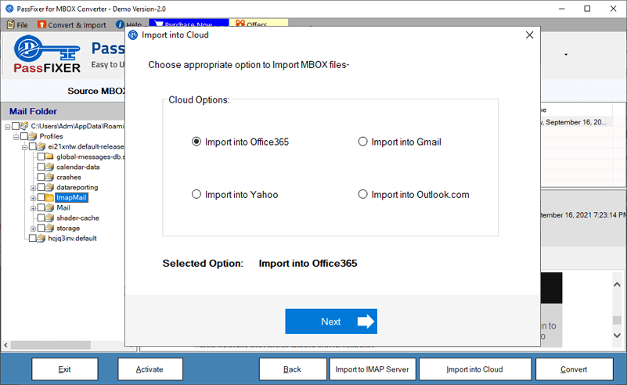Expand the Mail tree node
The width and height of the screenshot is (627, 385).
tap(33, 208)
